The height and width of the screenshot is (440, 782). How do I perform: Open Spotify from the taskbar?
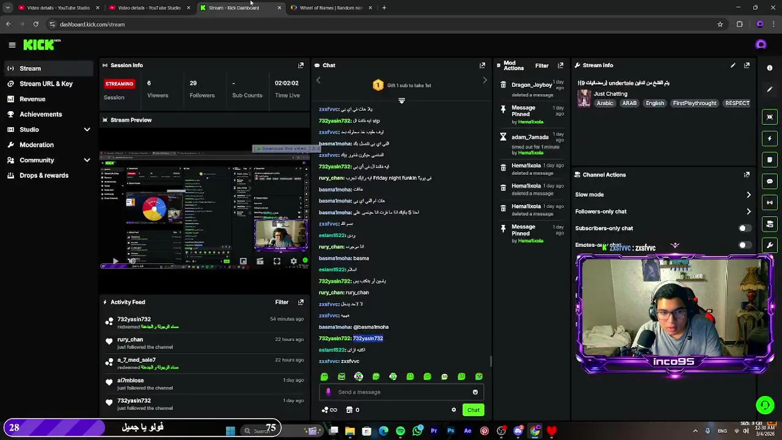[400, 431]
